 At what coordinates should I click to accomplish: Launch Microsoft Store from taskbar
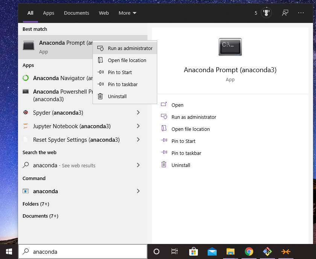click(193, 251)
